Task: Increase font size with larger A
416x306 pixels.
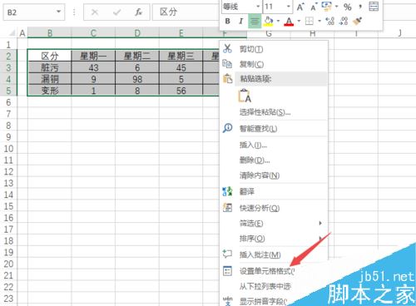Action: tap(300, 7)
